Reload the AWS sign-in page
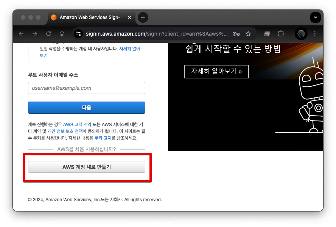The width and height of the screenshot is (336, 227). click(x=48, y=34)
